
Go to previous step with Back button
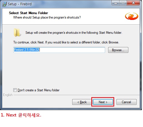82,102
